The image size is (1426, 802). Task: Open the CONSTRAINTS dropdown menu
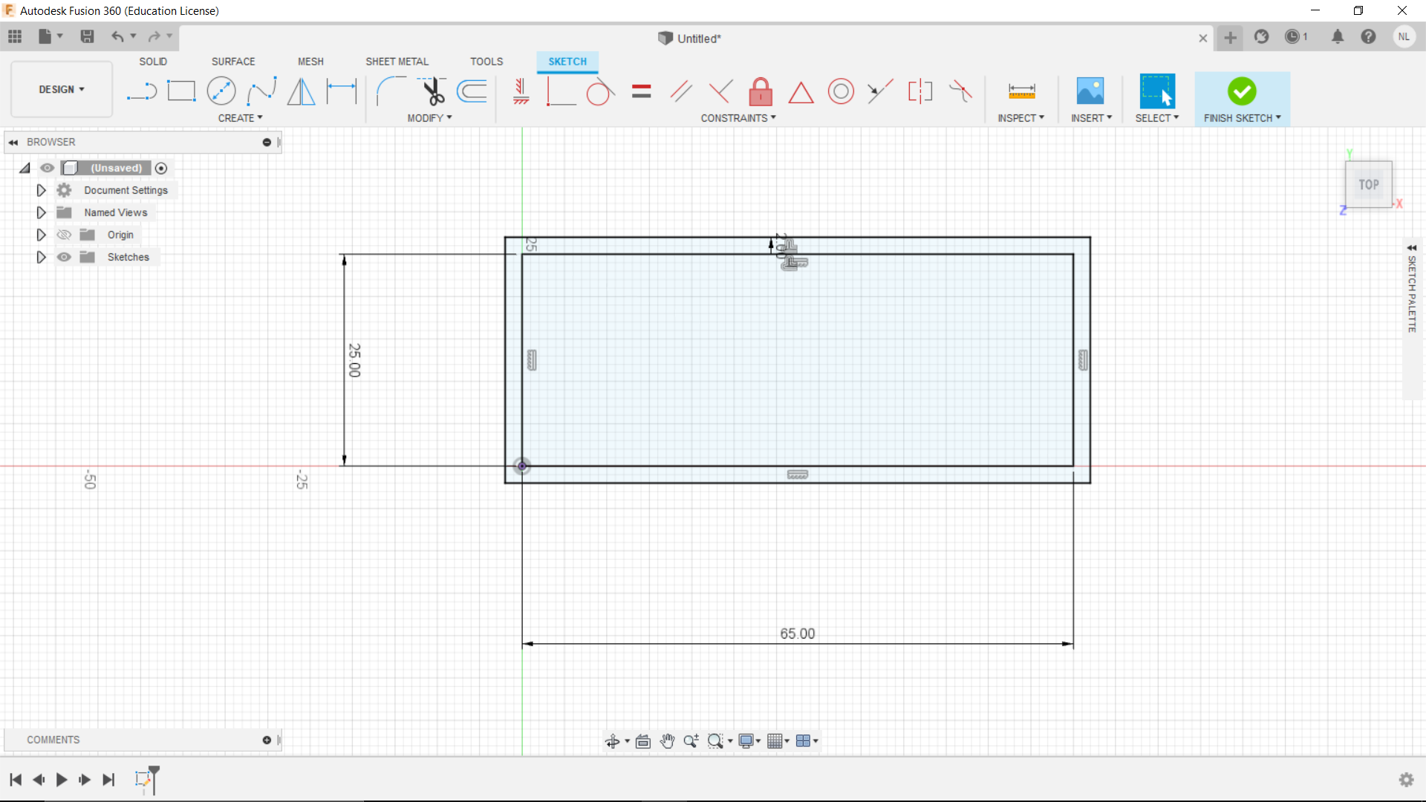(x=738, y=118)
